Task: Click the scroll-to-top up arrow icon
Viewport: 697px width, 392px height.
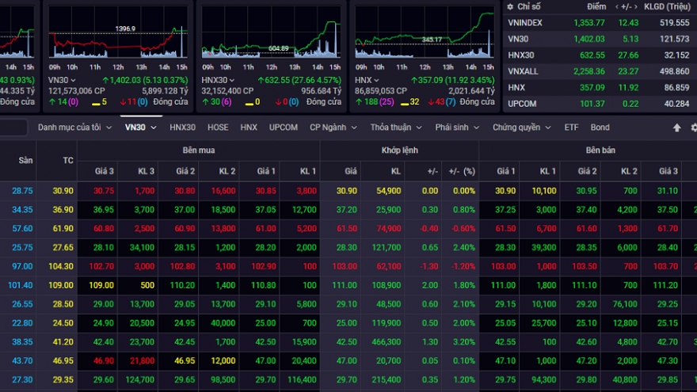Action: click(676, 127)
